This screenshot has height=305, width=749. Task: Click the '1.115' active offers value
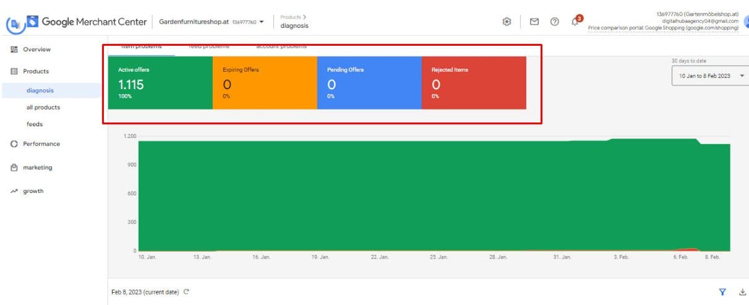(131, 85)
